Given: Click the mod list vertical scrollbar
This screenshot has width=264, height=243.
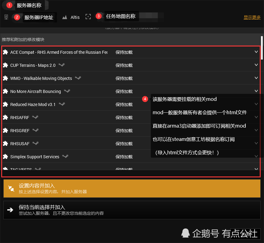Looking at the screenshot, I should (262, 48).
